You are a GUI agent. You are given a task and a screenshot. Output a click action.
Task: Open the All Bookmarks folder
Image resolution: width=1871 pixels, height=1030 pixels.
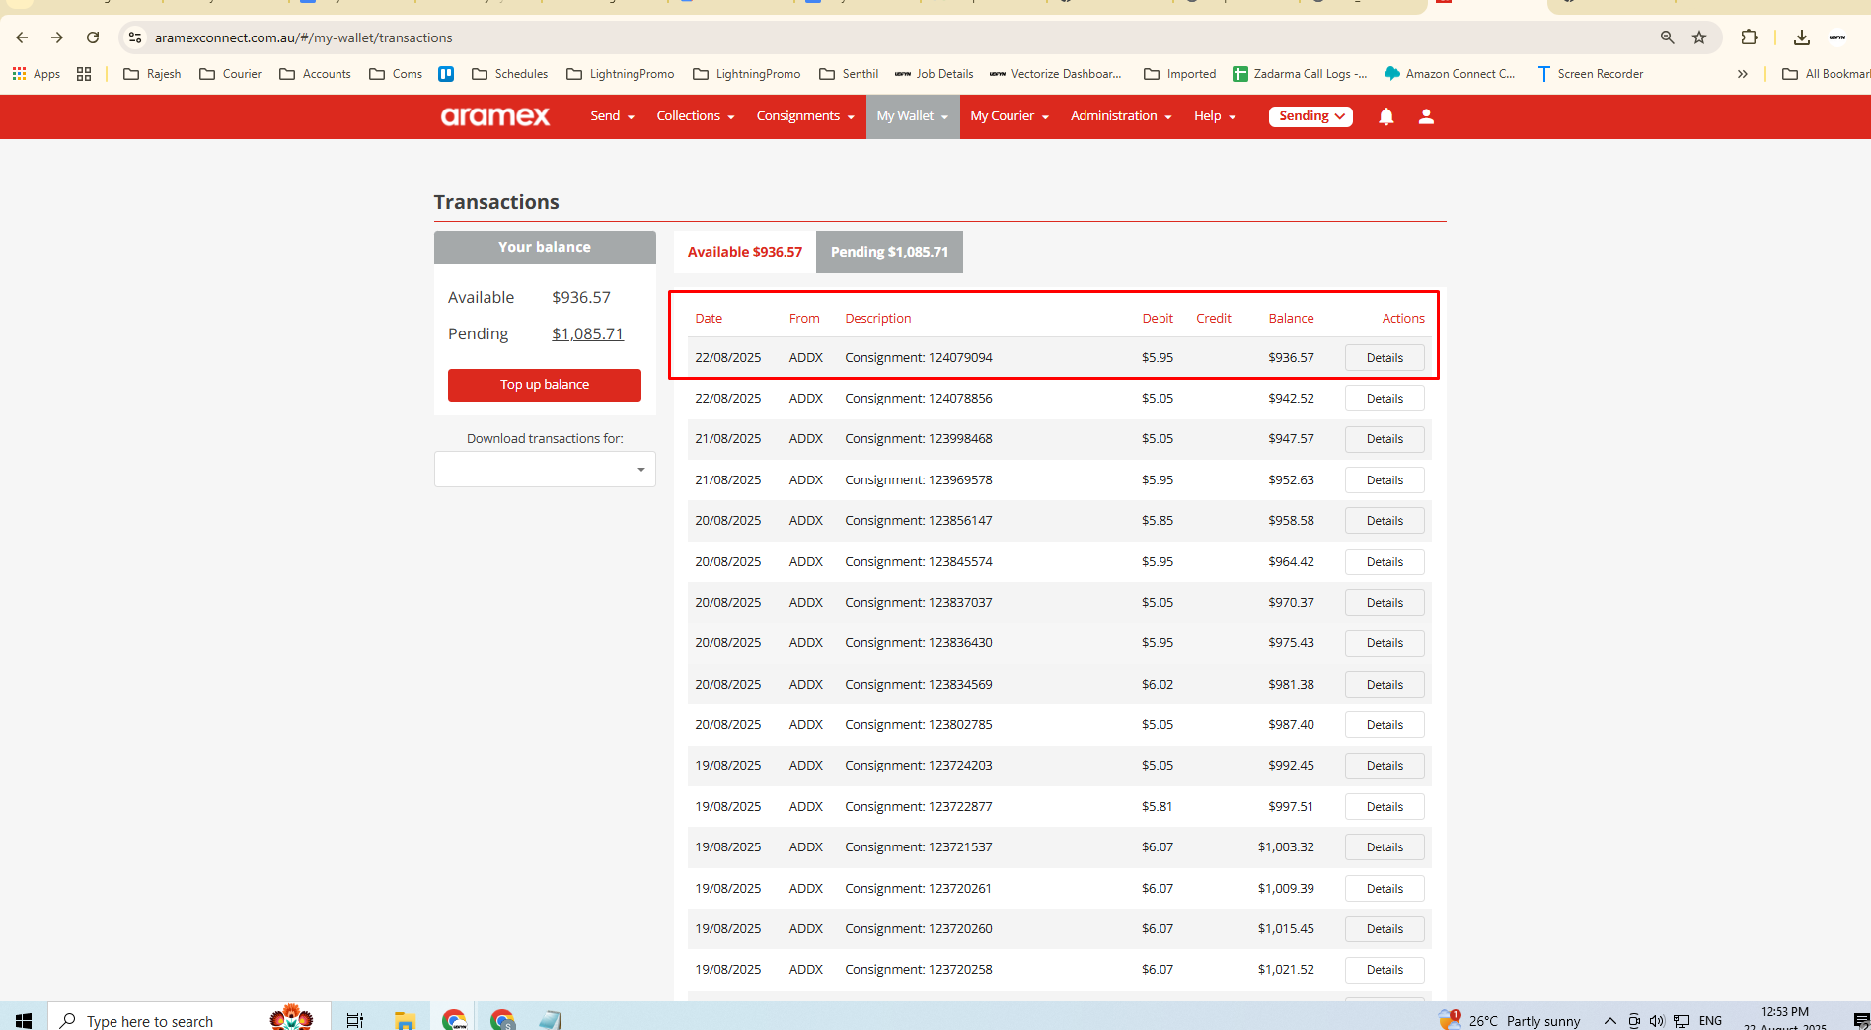coord(1826,74)
